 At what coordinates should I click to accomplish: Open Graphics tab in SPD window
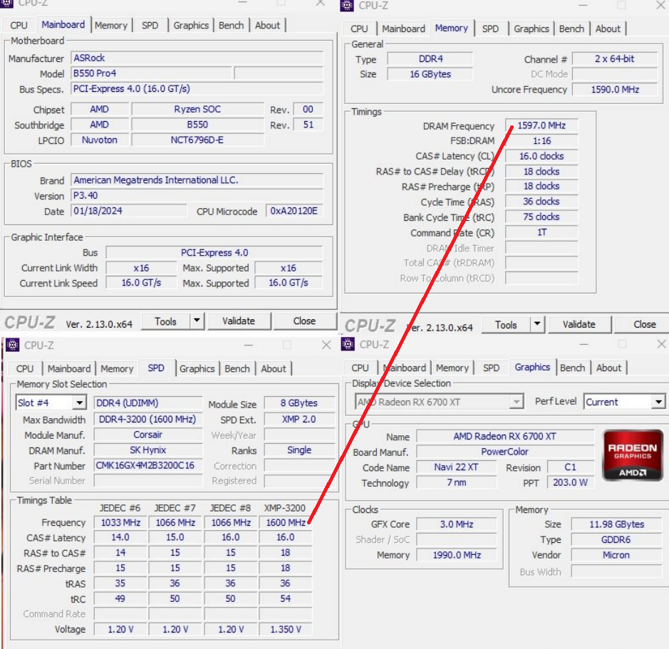tap(197, 368)
